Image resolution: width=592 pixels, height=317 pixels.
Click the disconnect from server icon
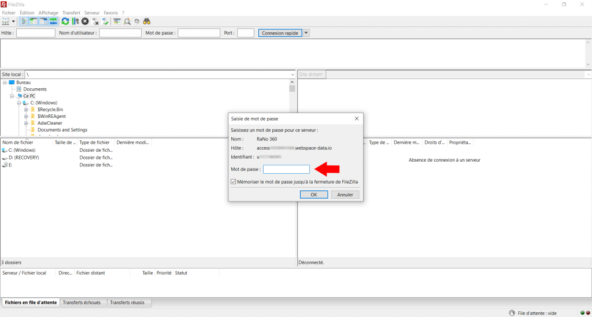(x=95, y=21)
